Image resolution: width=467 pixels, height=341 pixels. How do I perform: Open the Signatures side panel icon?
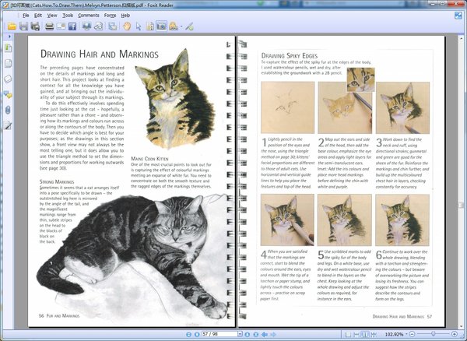pos(8,125)
